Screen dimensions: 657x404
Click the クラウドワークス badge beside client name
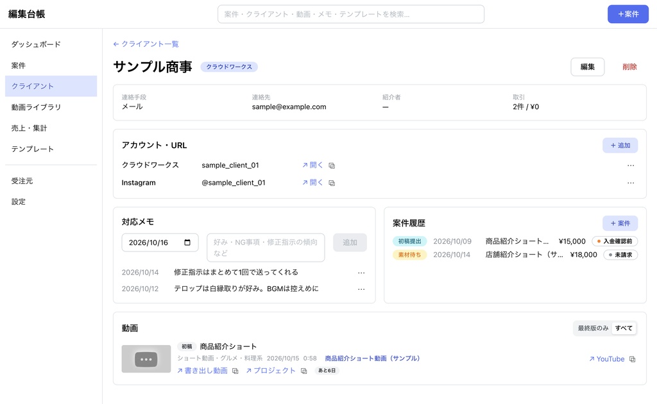click(229, 67)
